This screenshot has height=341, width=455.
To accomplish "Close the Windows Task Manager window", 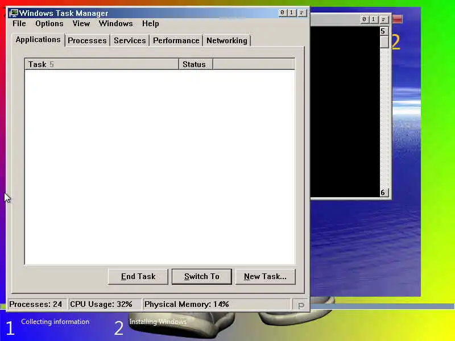I will click(x=302, y=13).
